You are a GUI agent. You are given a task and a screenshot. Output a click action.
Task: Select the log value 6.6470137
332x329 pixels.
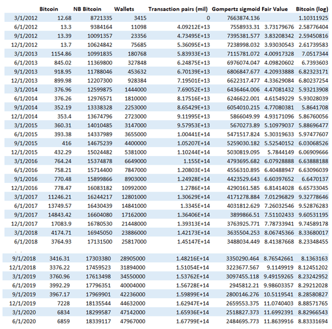315,179
